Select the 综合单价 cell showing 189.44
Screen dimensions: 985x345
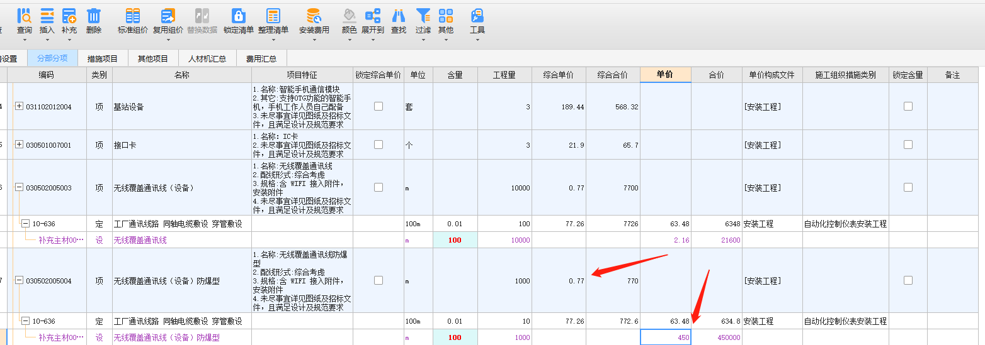point(559,106)
